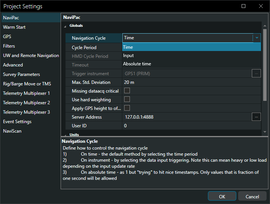Choose Absolute time in the dropdown list

(192, 64)
